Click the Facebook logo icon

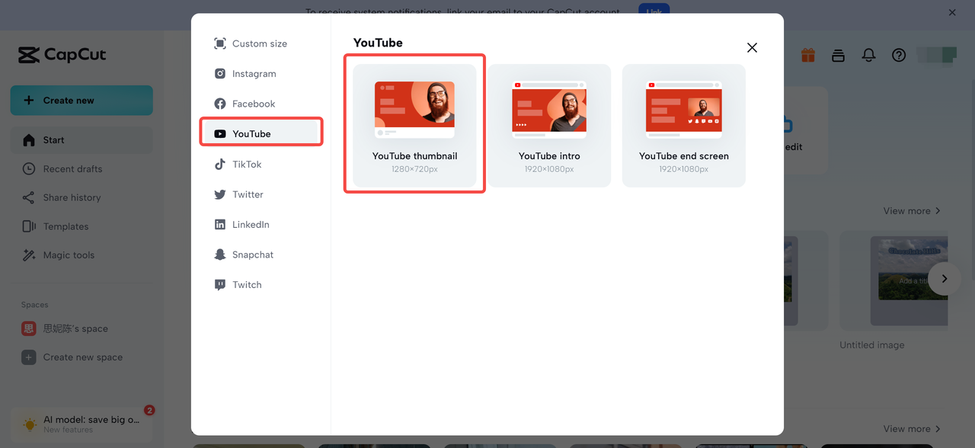click(220, 104)
